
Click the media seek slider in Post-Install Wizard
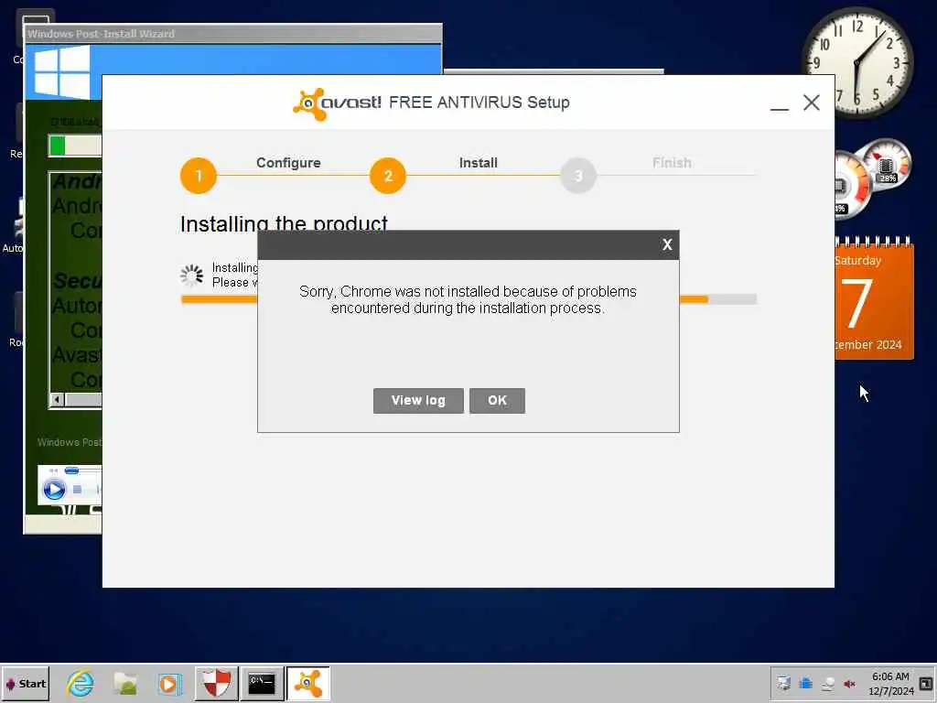71,471
